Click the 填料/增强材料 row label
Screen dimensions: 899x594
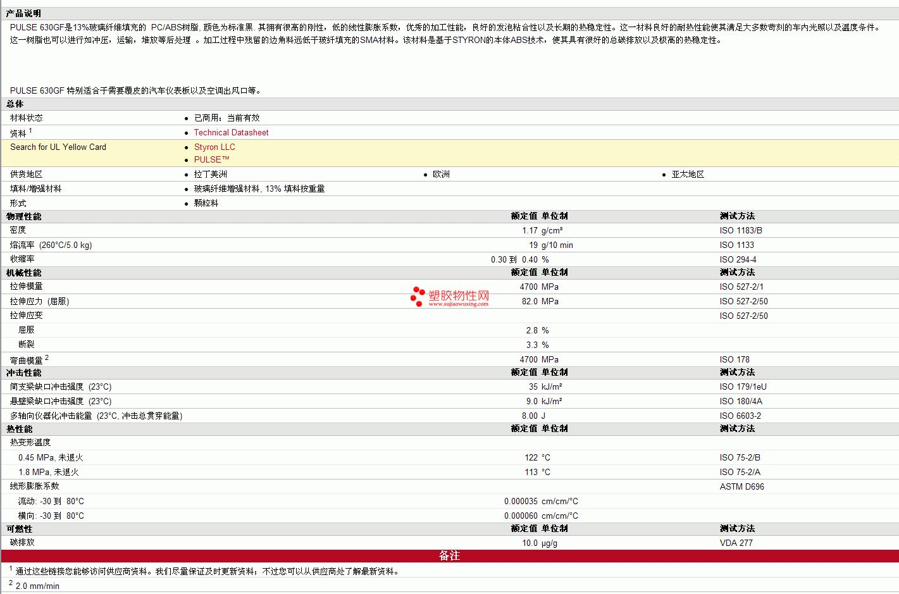36,189
